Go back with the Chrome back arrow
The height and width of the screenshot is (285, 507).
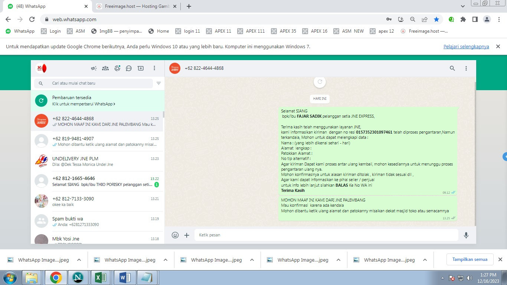pyautogui.click(x=8, y=19)
